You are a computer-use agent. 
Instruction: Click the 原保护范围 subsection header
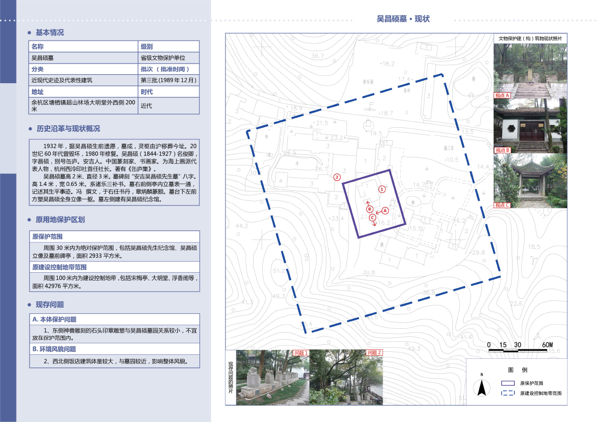pyautogui.click(x=114, y=236)
